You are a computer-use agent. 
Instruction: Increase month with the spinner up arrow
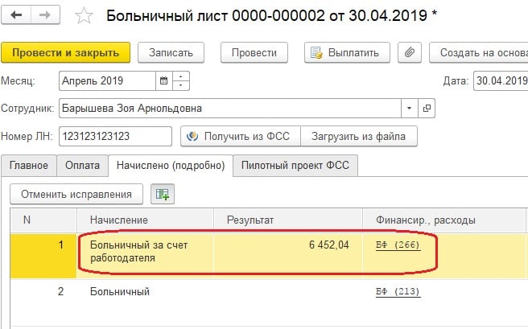pyautogui.click(x=182, y=76)
